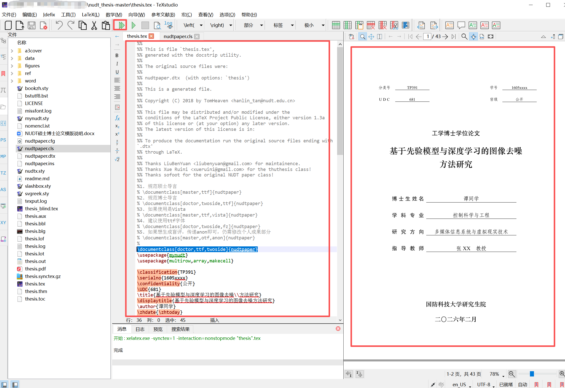Image resolution: width=565 pixels, height=388 pixels.
Task: Toggle the bottom-left side panel button
Action: [4, 384]
